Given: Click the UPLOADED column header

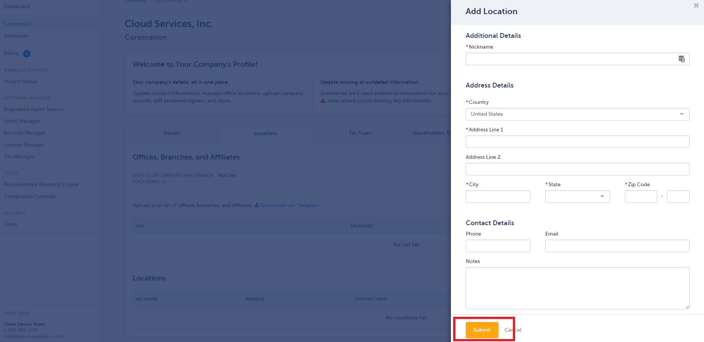Looking at the screenshot, I should [362, 226].
